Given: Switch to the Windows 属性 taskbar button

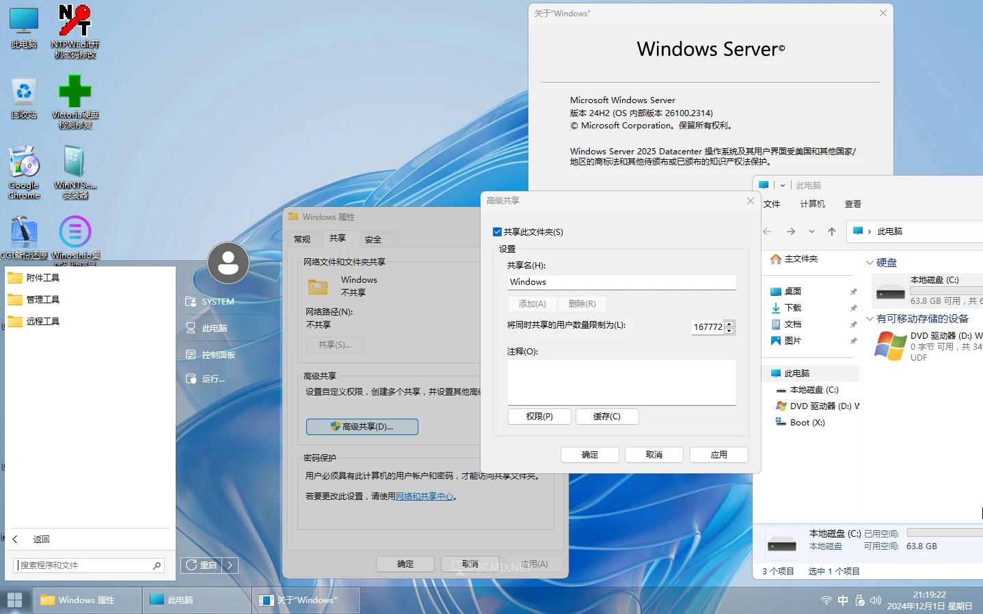Looking at the screenshot, I should [87, 600].
